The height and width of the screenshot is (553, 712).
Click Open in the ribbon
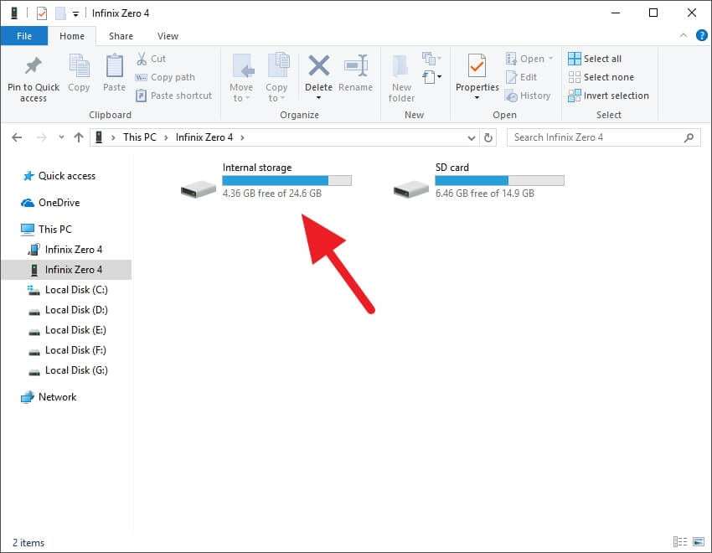click(529, 59)
